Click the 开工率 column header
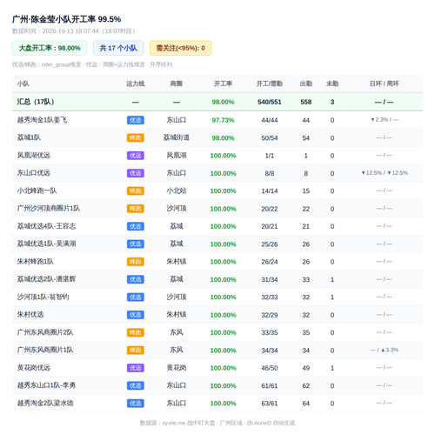435x441 pixels. pos(223,84)
